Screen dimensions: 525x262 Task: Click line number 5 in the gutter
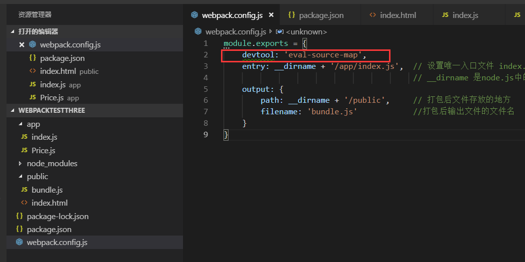(205, 89)
